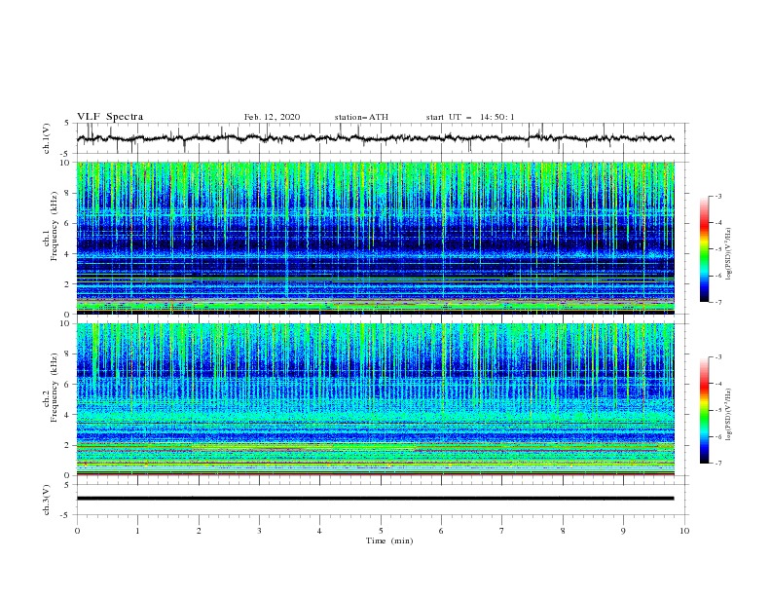This screenshot has height=596, width=771.
Task: Select the ch.1 colorbar "log(PSD)(V²/Hz)" label
Action: [729, 253]
